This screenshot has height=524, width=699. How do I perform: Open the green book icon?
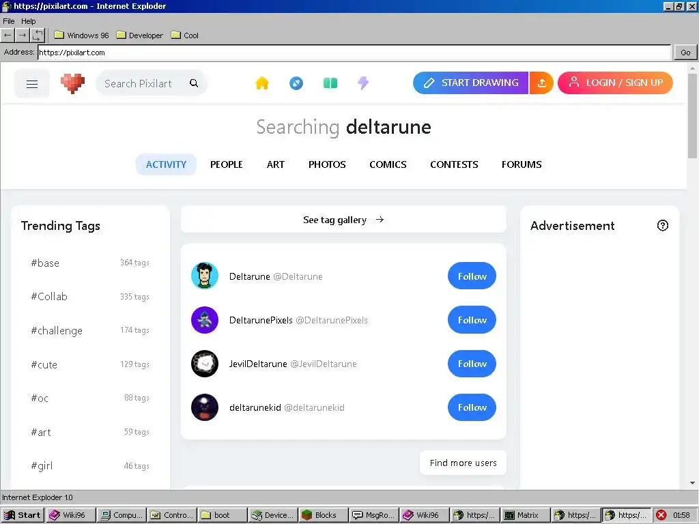(x=330, y=83)
